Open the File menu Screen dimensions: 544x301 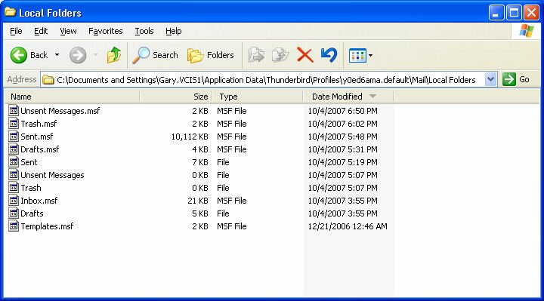(x=16, y=31)
